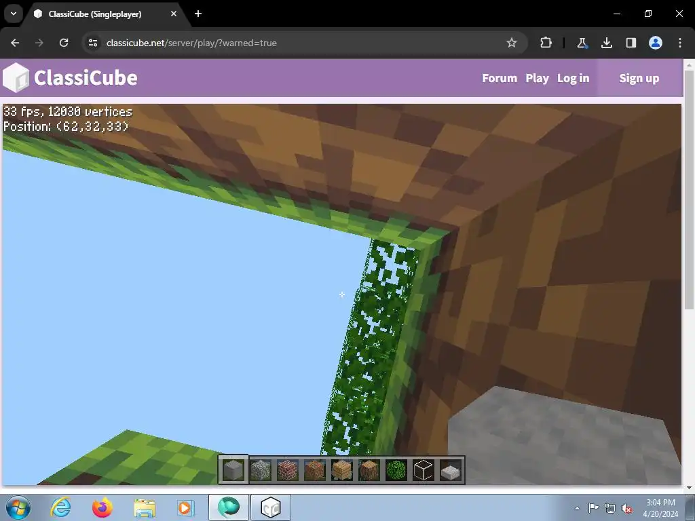Select the dirt block in the hotbar

coord(315,470)
